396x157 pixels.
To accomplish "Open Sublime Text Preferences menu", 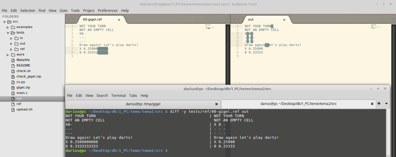I will coord(108,10).
